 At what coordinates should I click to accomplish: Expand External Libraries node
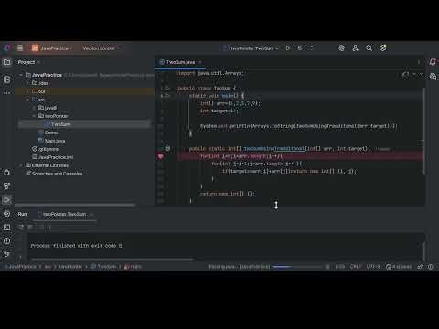click(21, 165)
